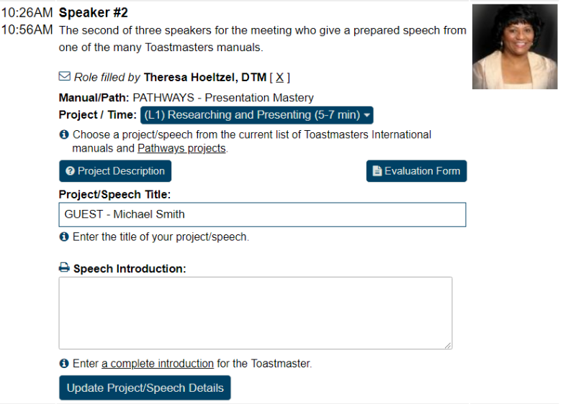This screenshot has height=404, width=576.
Task: Click the Speaker #2 role heading
Action: pos(94,12)
